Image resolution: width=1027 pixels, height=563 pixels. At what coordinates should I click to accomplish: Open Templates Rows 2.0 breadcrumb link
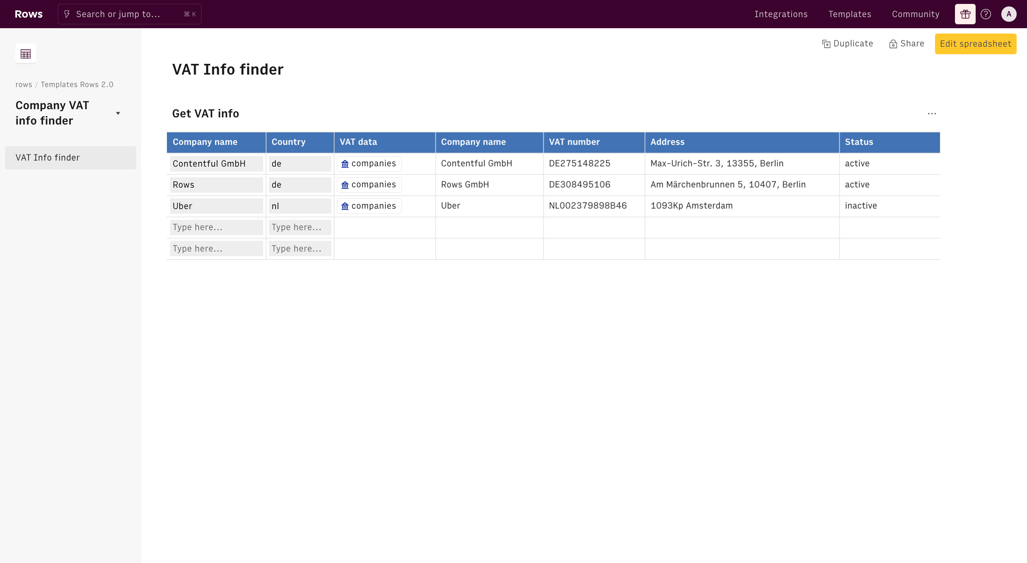click(77, 85)
